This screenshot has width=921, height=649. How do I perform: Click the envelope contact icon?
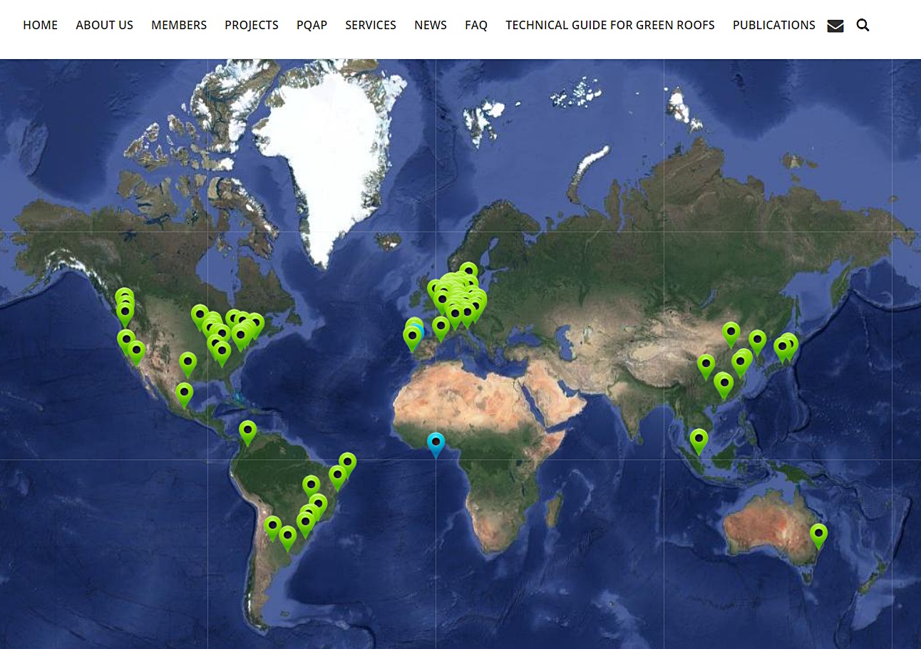coord(835,26)
